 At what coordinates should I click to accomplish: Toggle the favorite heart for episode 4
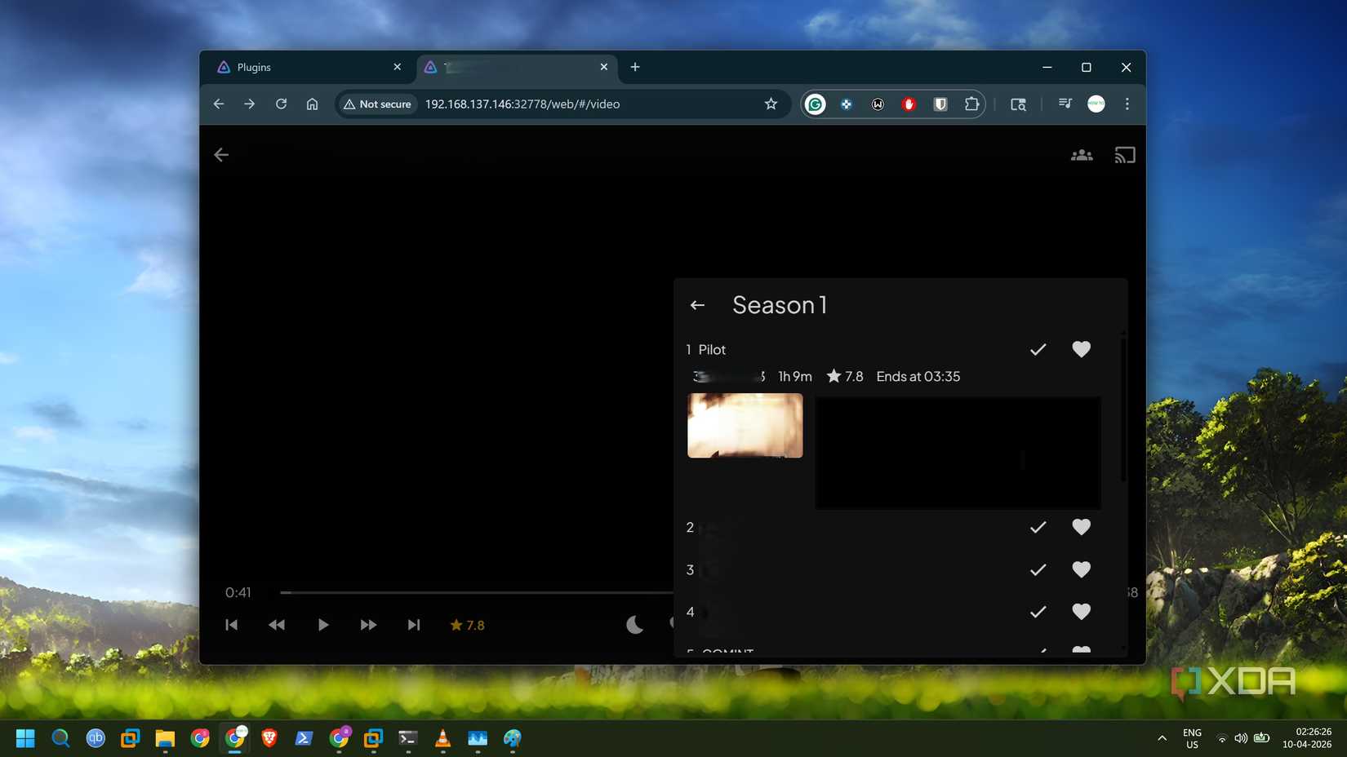(x=1081, y=612)
